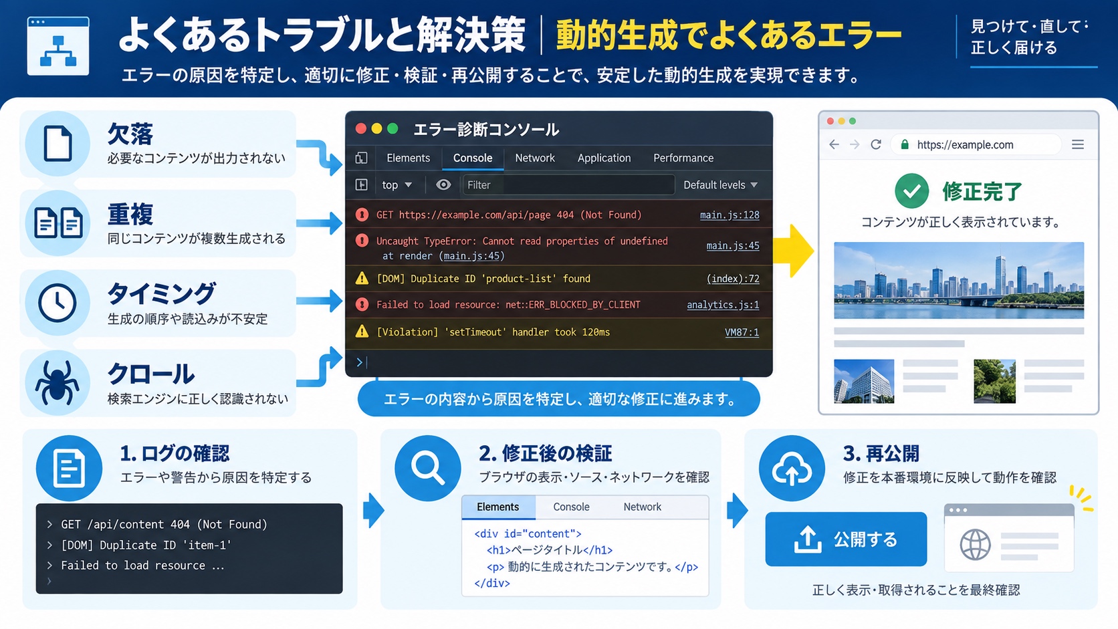Expand the GET /api/content 404 log entry
1118x629 pixels.
[49, 525]
